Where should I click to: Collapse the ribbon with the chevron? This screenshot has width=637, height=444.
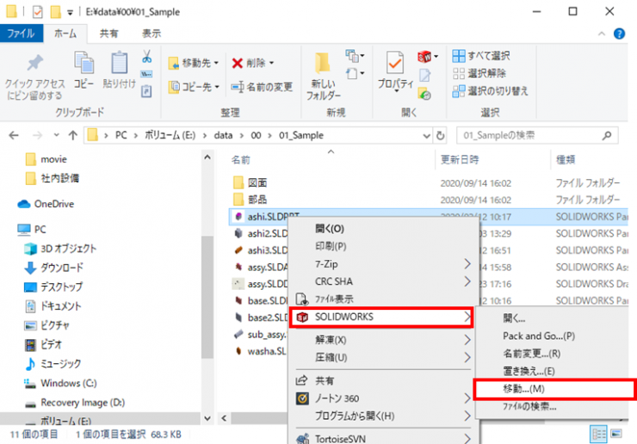[602, 34]
